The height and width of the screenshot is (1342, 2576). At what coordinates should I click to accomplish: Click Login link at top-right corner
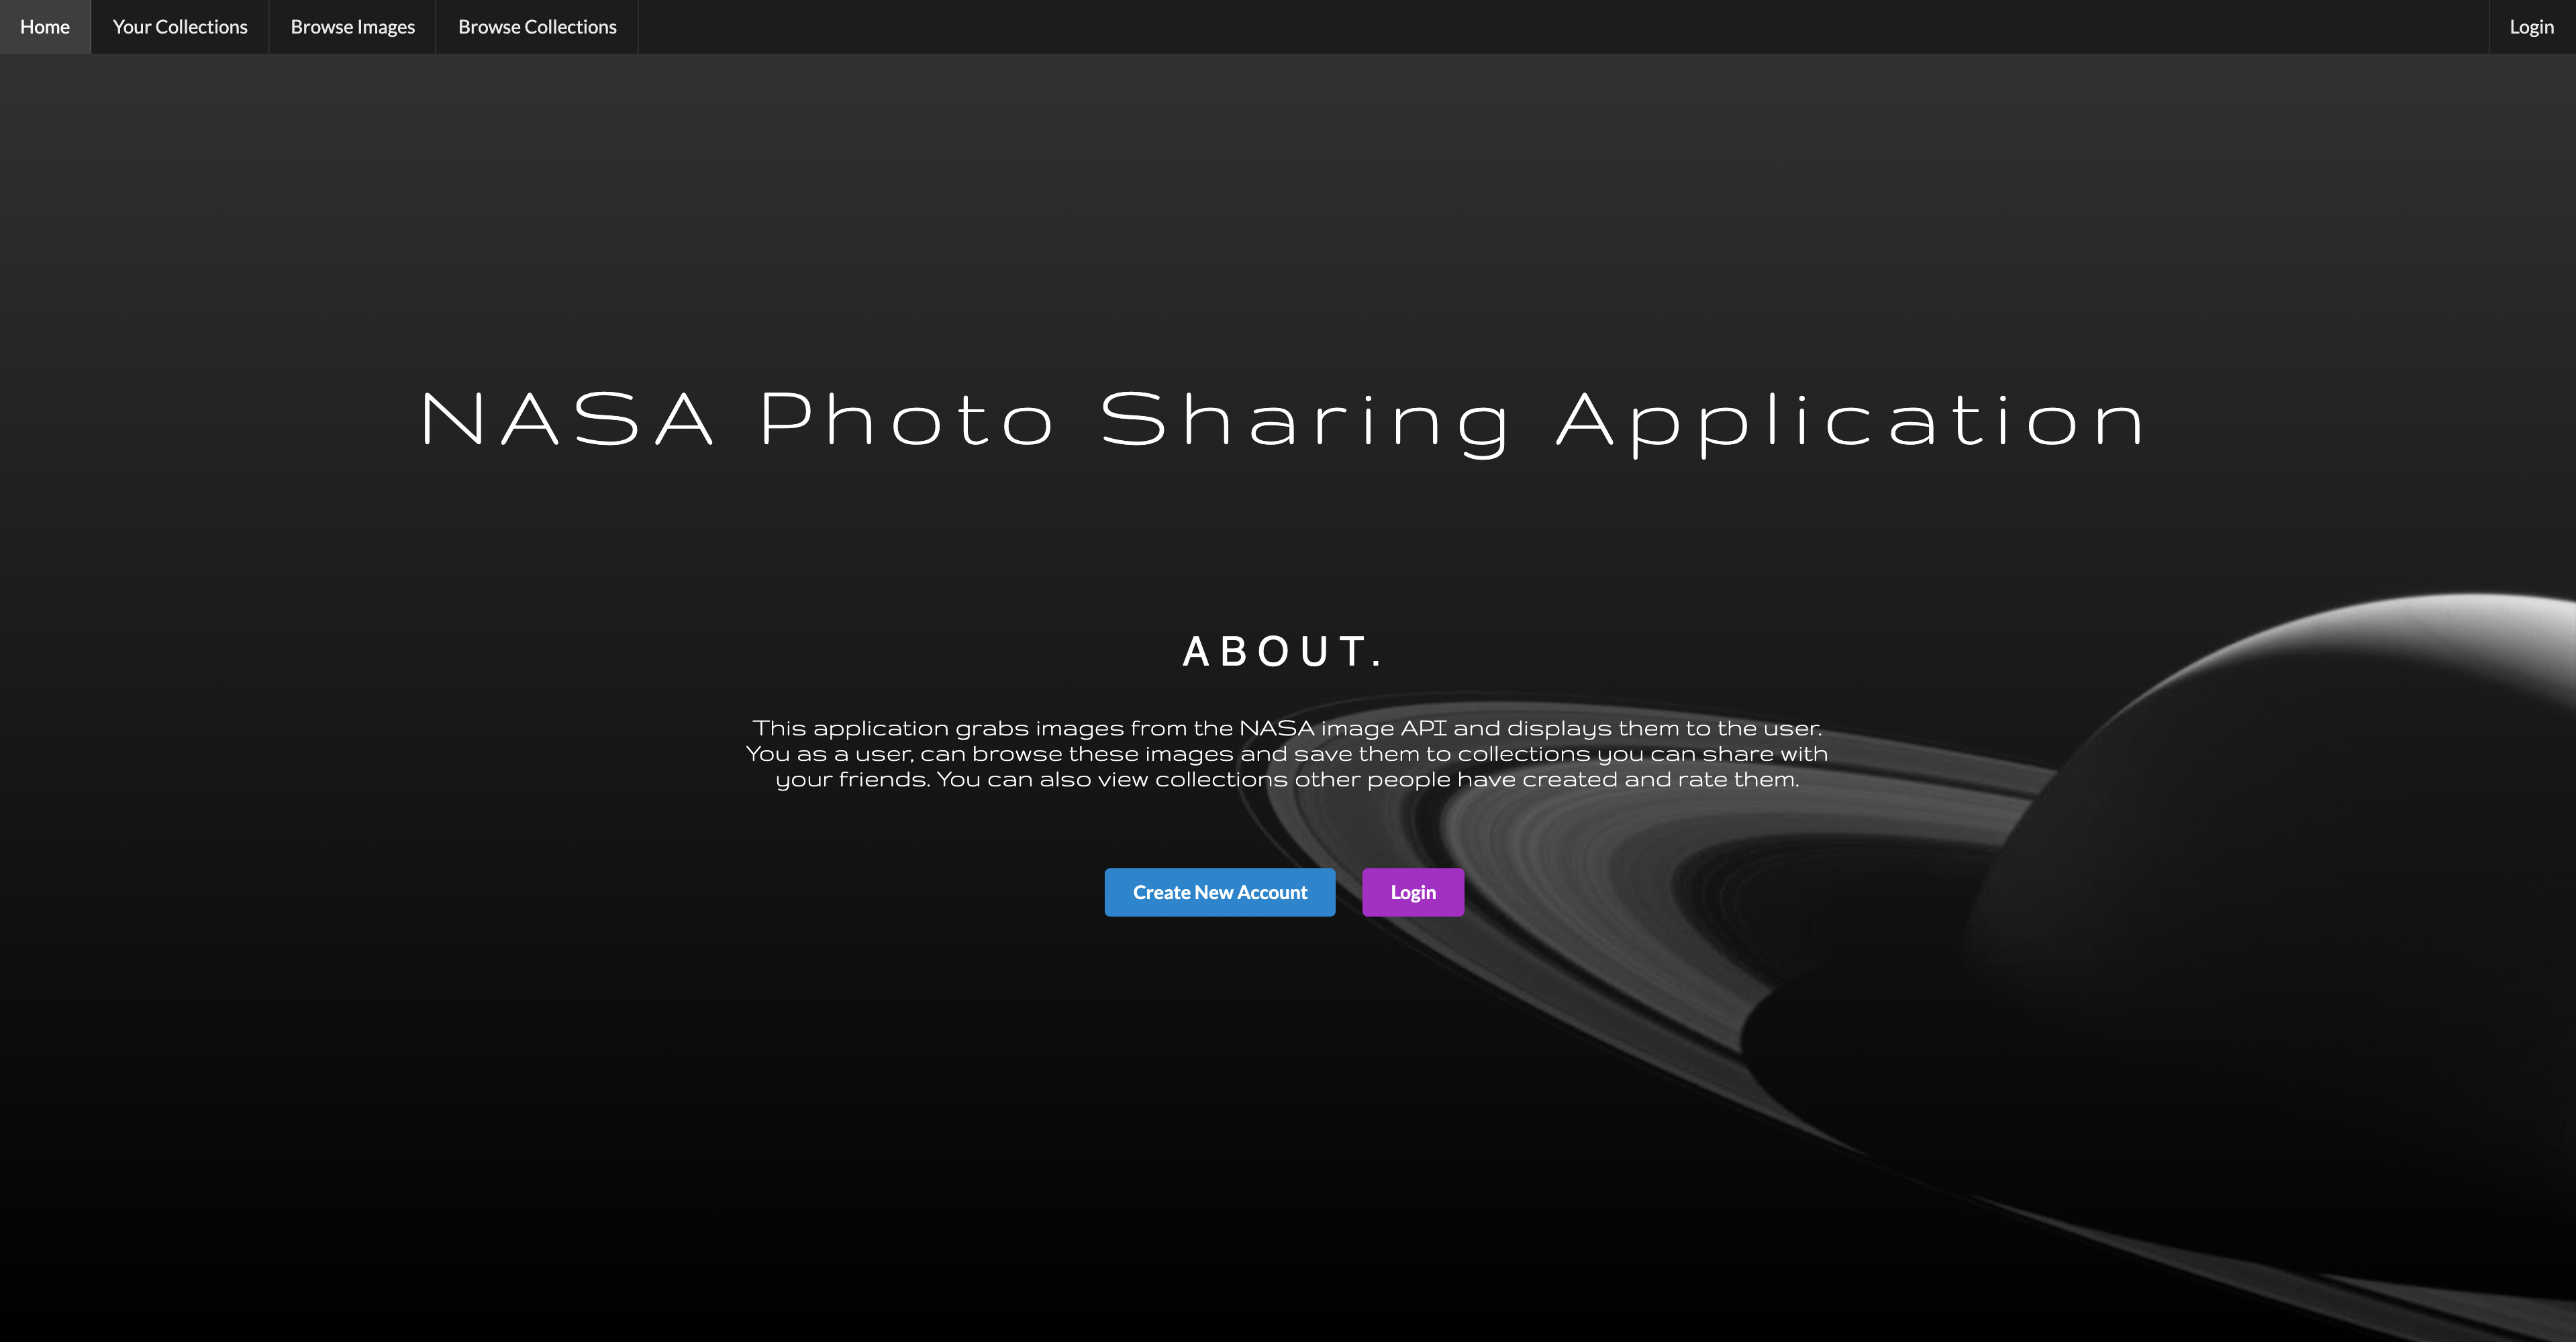pyautogui.click(x=2531, y=27)
